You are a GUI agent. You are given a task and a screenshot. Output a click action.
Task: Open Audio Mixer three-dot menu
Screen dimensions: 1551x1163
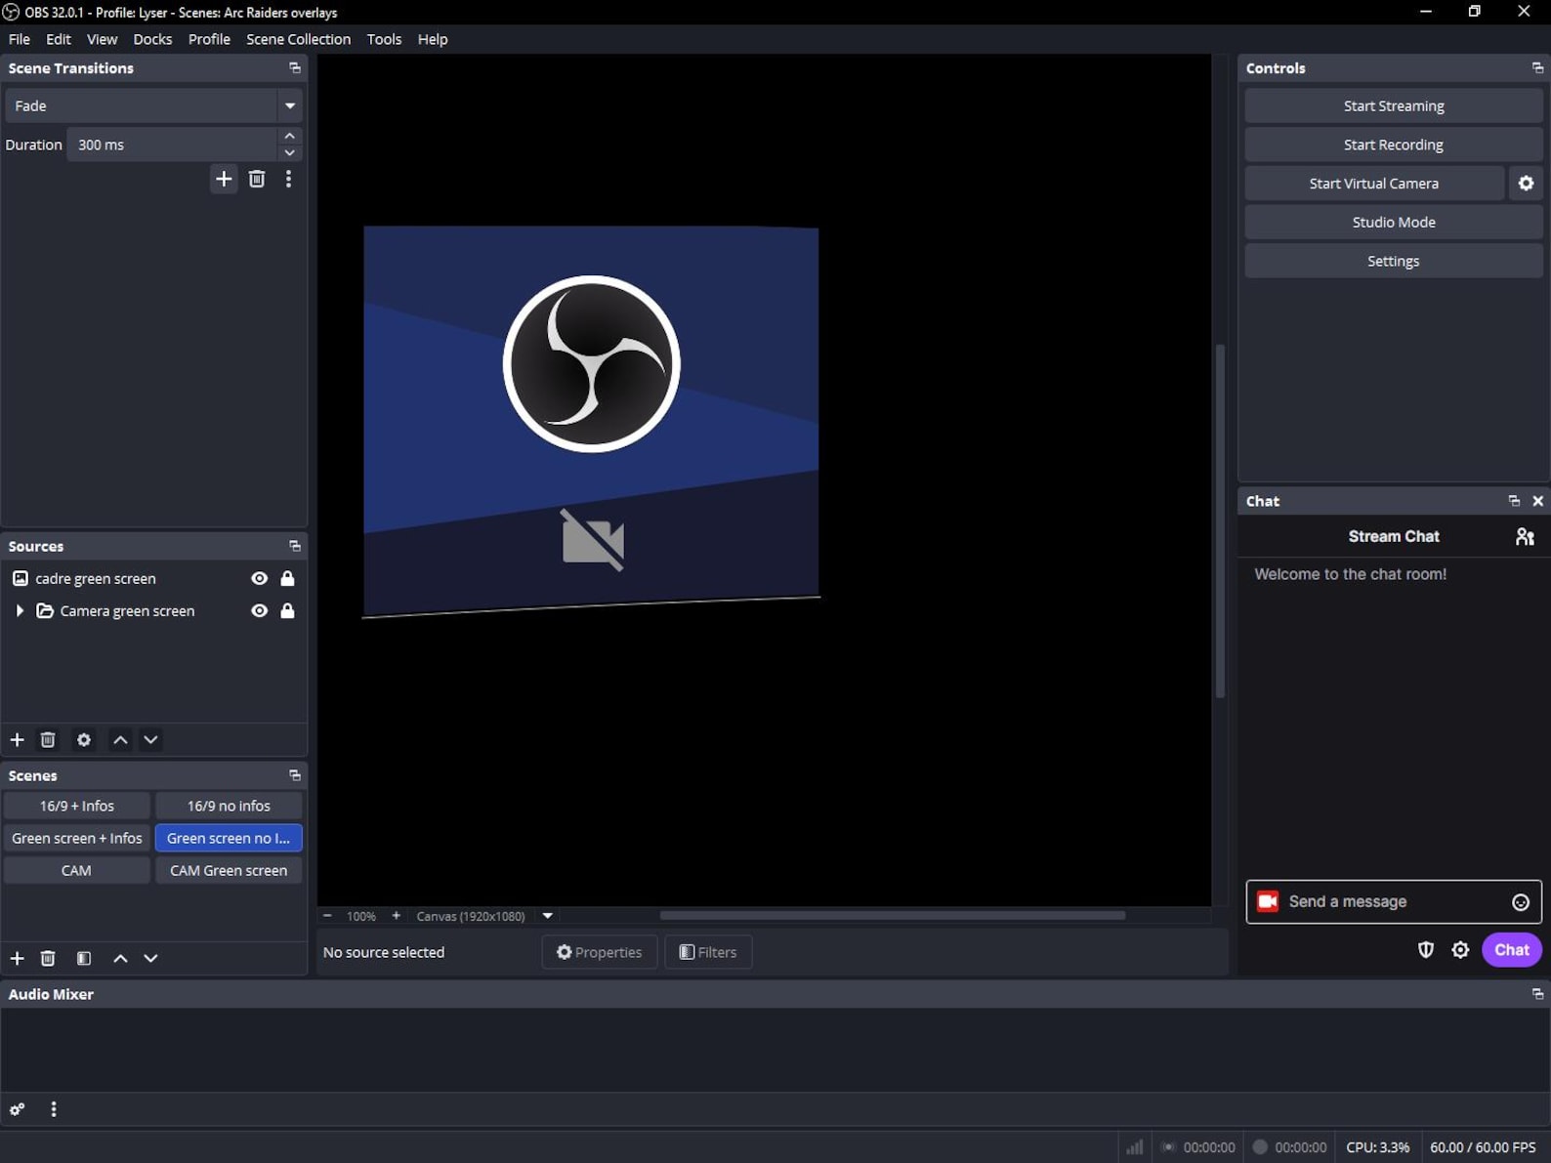pos(54,1109)
